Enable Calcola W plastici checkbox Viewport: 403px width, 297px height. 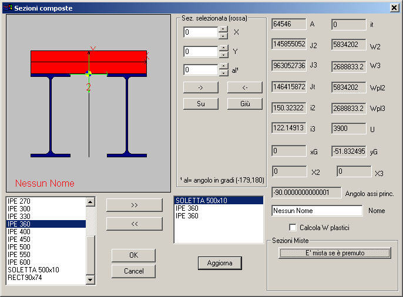293,227
